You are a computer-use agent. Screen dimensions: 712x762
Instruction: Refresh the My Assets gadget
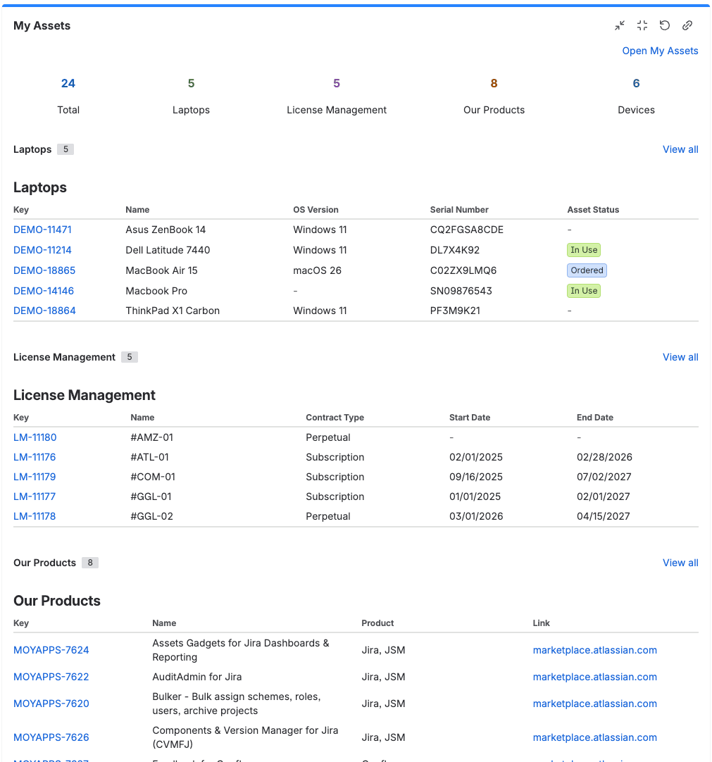tap(664, 26)
